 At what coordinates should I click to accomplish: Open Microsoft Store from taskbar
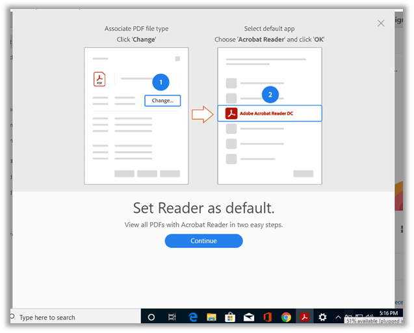pyautogui.click(x=230, y=317)
